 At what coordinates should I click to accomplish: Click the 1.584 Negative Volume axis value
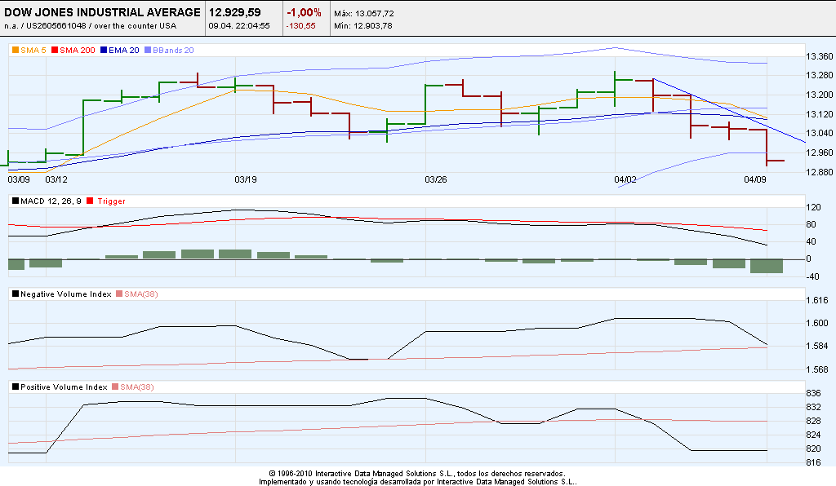817,346
